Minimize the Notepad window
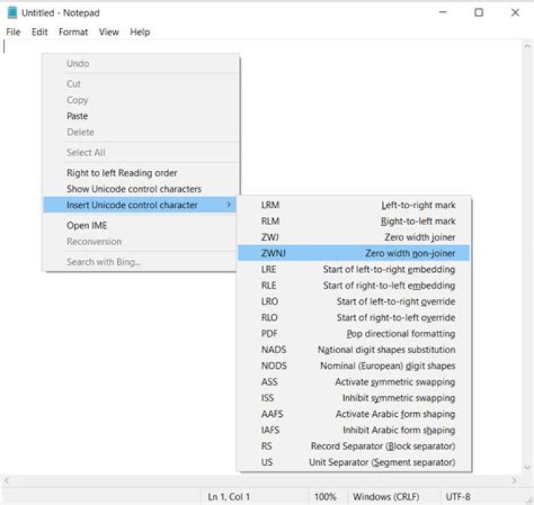This screenshot has width=534, height=505. 443,13
